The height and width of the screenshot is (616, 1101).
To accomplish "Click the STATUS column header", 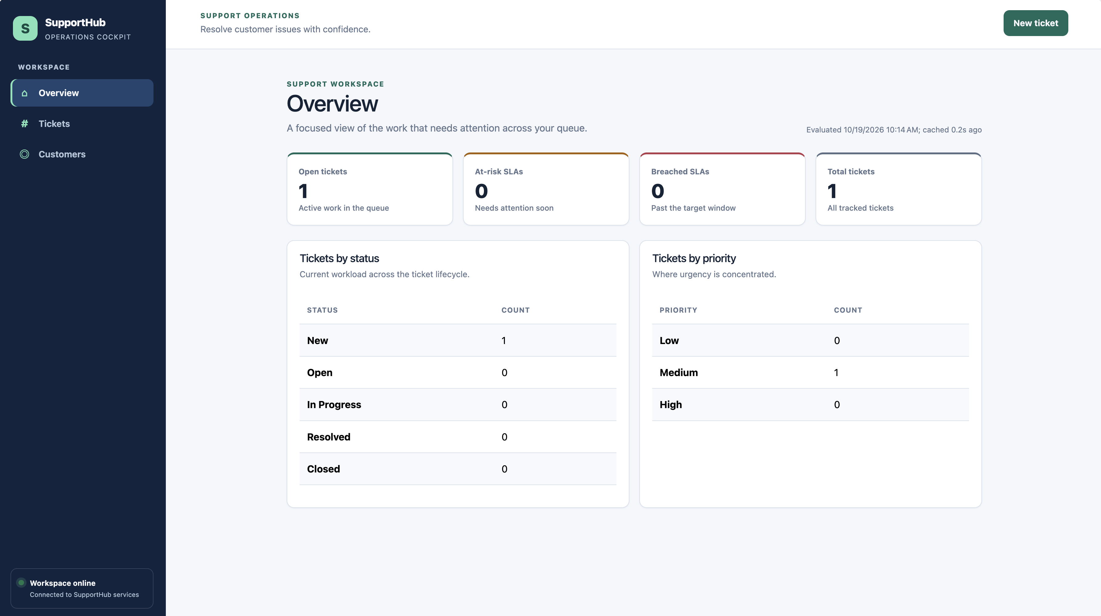I will (x=322, y=310).
